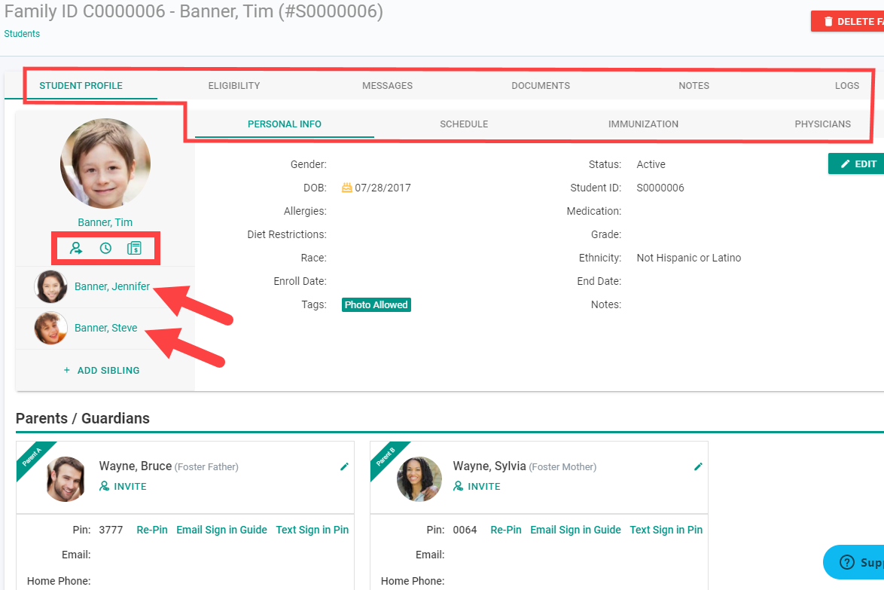The image size is (884, 590).
Task: Invite Wayne, Sylvia to the portal
Action: 477,486
